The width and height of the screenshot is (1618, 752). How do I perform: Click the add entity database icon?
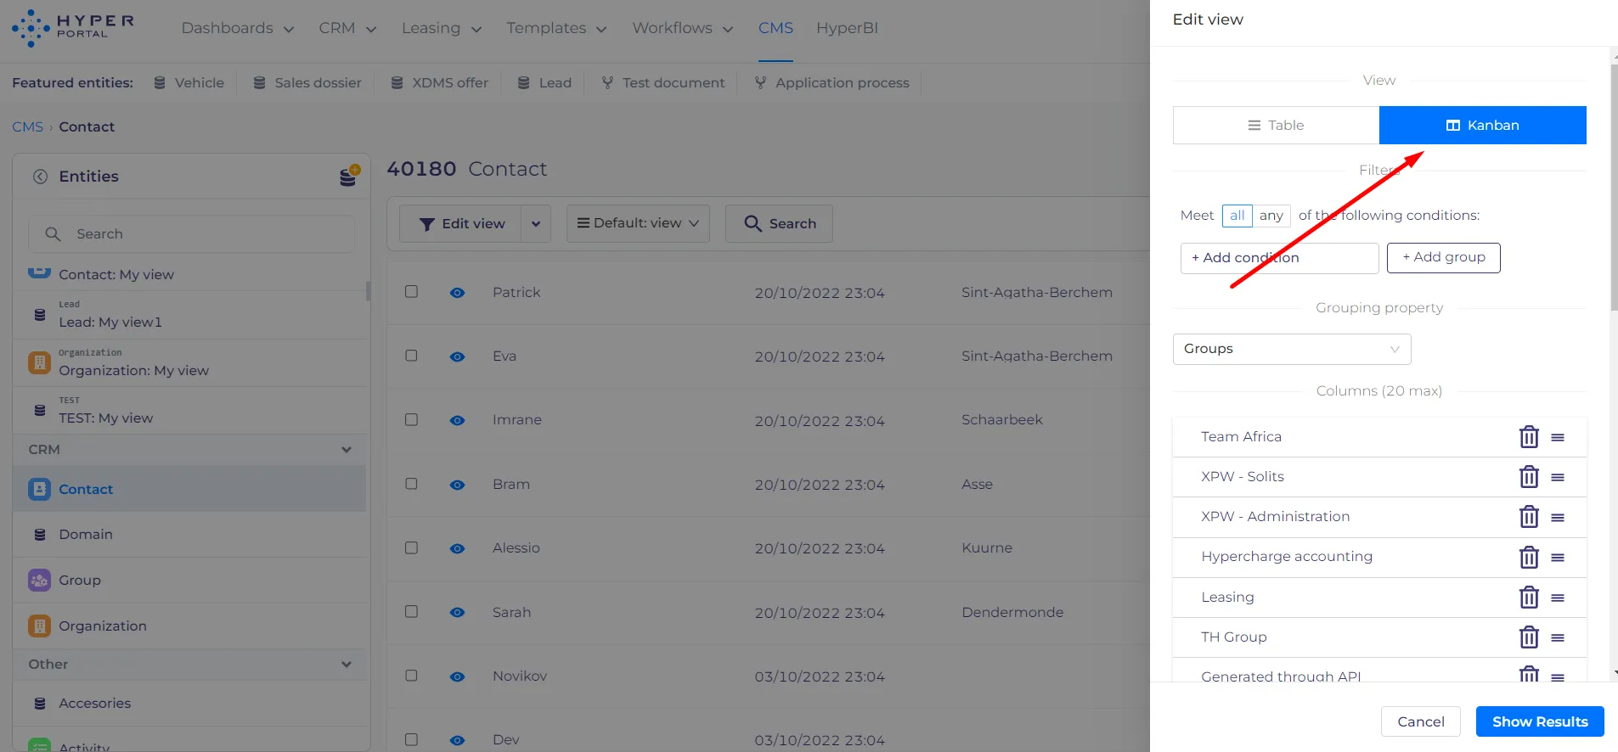click(x=349, y=176)
